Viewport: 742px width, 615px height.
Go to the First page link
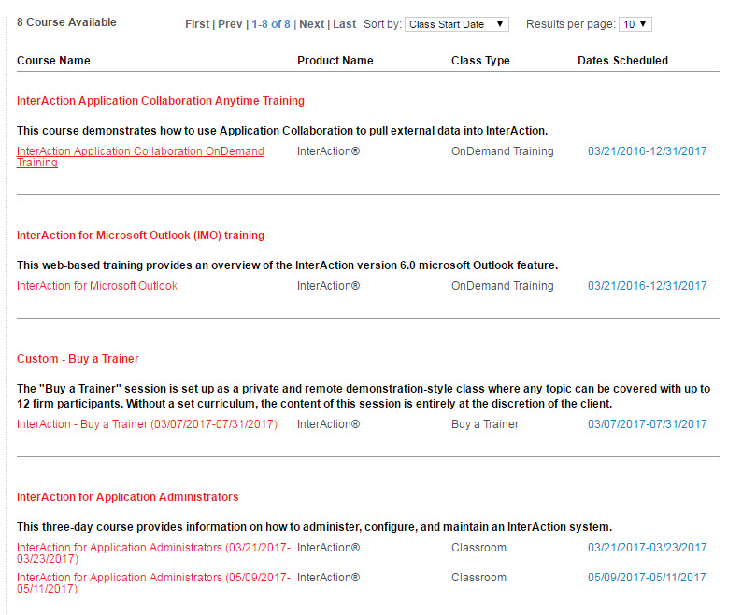[197, 24]
